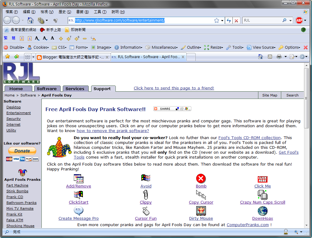Click the Crazy Num Caps Scroll link

[262, 202]
